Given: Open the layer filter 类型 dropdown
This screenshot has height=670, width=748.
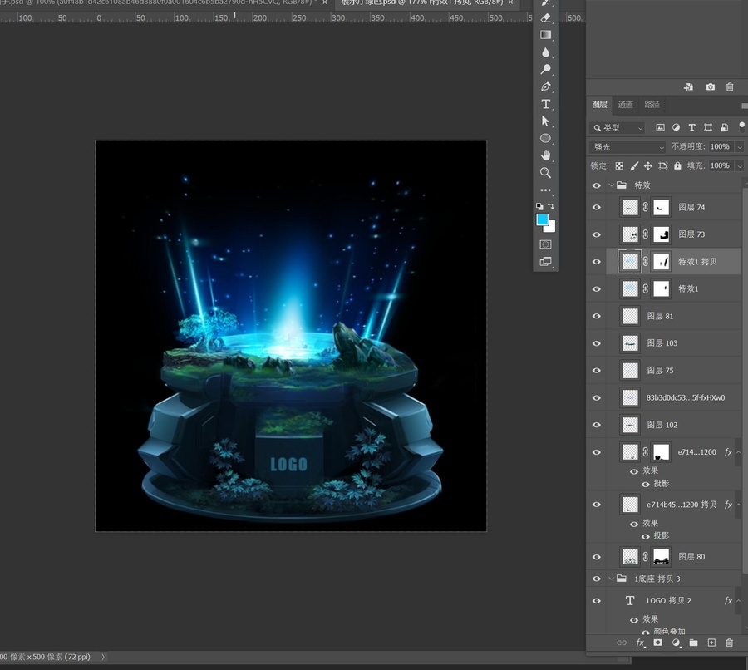Looking at the screenshot, I should [x=618, y=128].
